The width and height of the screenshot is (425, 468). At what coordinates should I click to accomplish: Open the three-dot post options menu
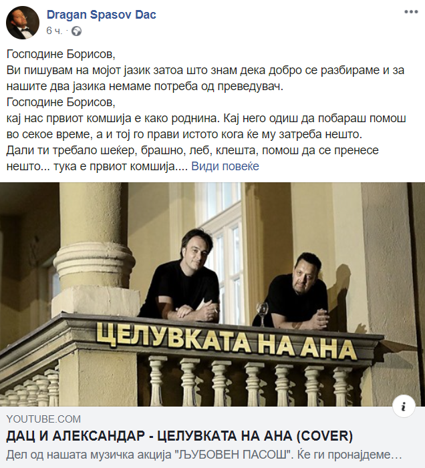pos(411,12)
